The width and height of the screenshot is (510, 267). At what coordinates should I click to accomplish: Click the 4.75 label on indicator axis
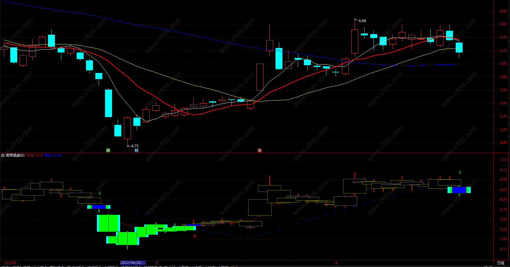503,249
